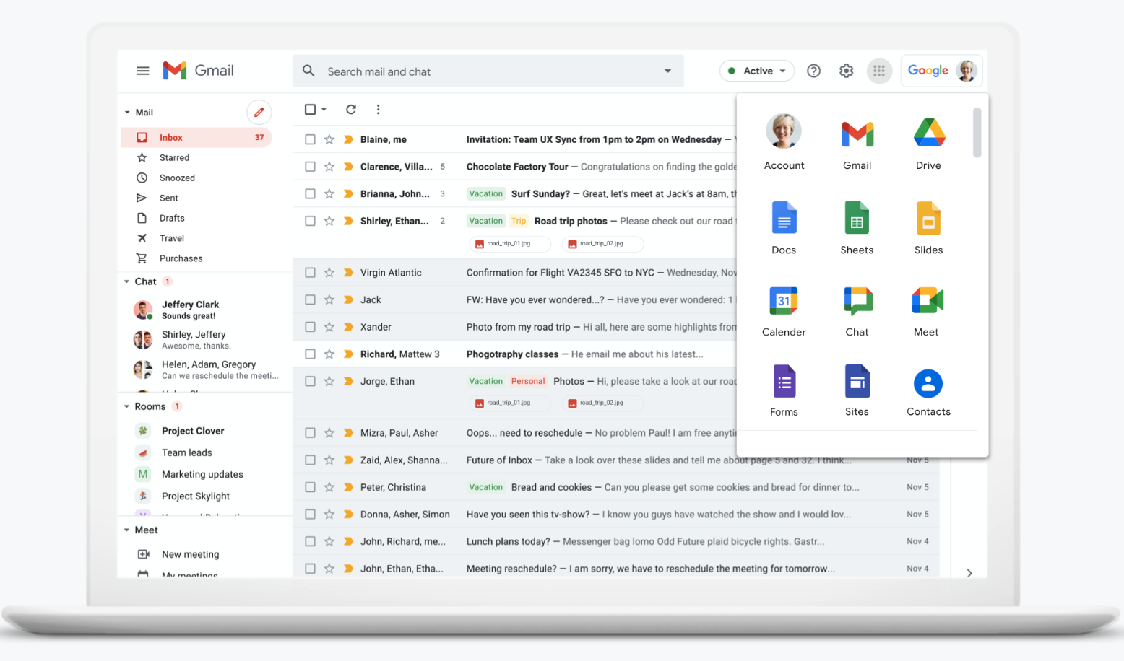Select the Inbox folder
Image resolution: width=1124 pixels, height=661 pixels.
196,137
